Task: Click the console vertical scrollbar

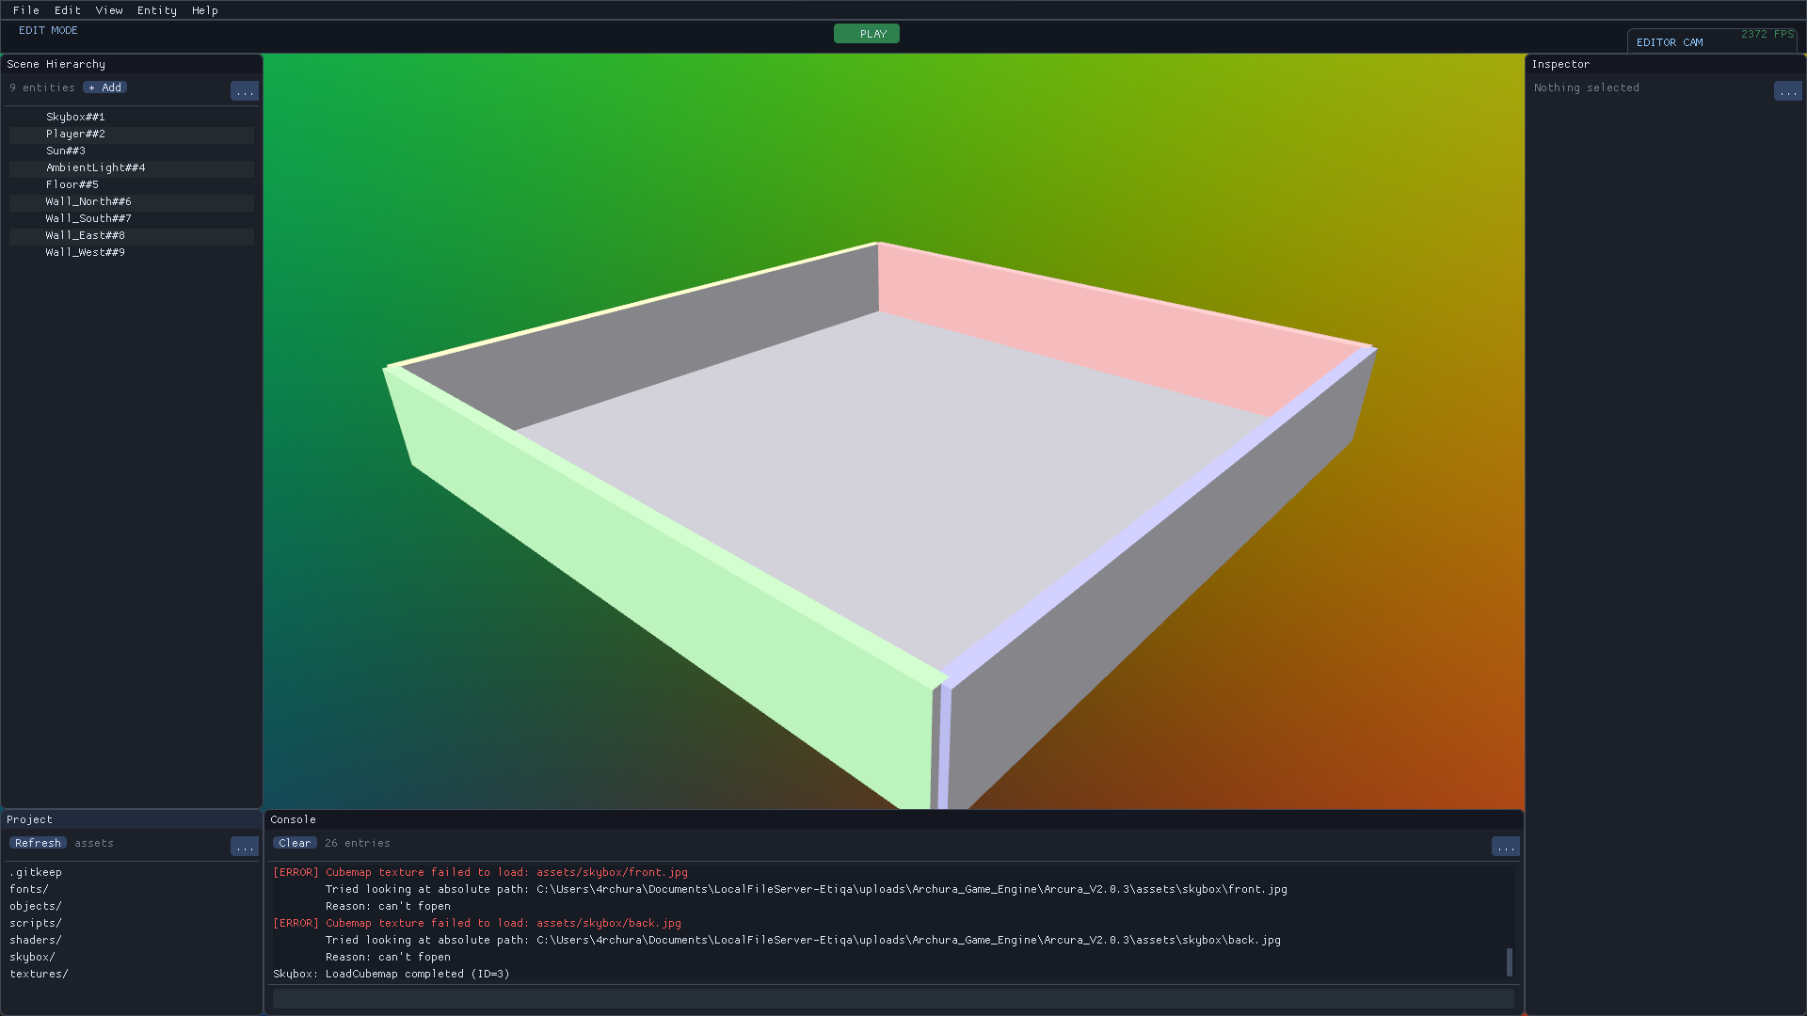Action: coord(1510,963)
